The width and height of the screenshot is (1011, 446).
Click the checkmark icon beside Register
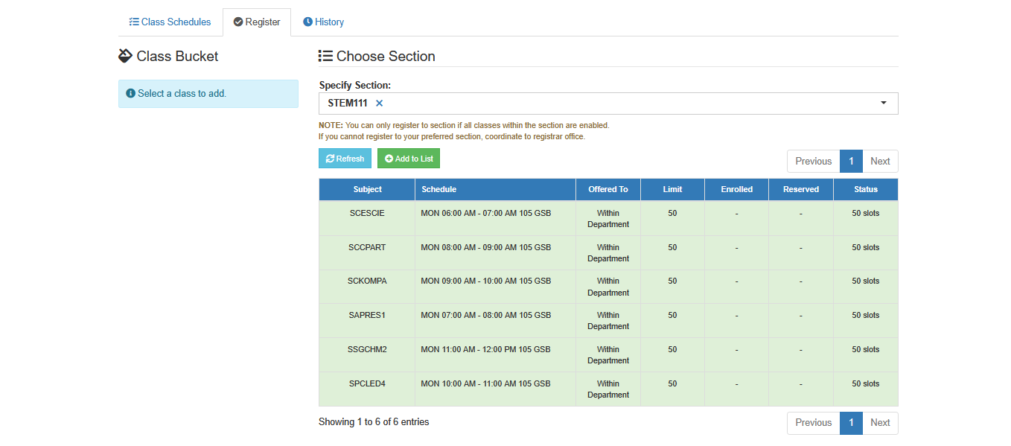[238, 22]
